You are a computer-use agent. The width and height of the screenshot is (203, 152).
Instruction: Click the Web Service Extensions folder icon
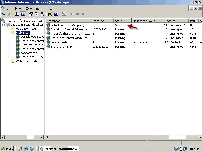coord(13,61)
